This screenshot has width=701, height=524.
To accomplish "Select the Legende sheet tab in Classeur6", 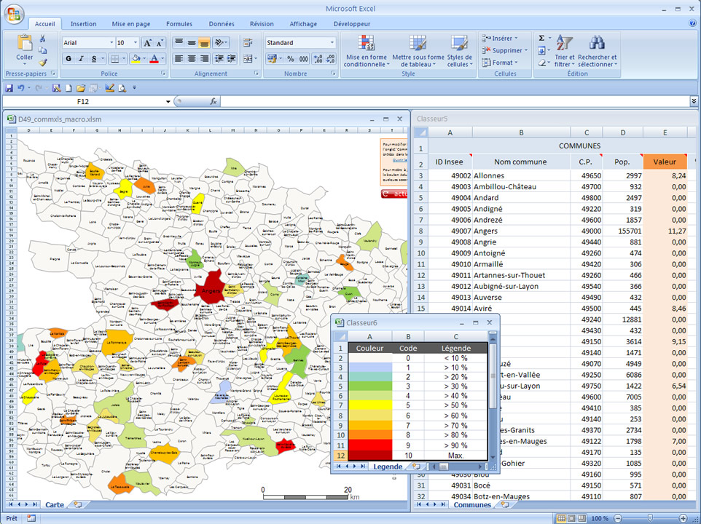I will (388, 467).
